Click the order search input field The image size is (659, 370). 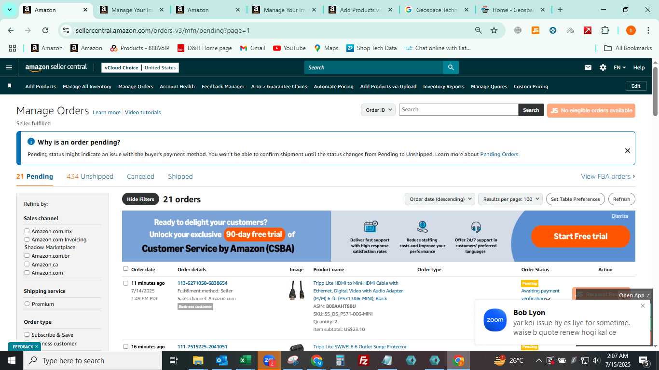(x=458, y=109)
